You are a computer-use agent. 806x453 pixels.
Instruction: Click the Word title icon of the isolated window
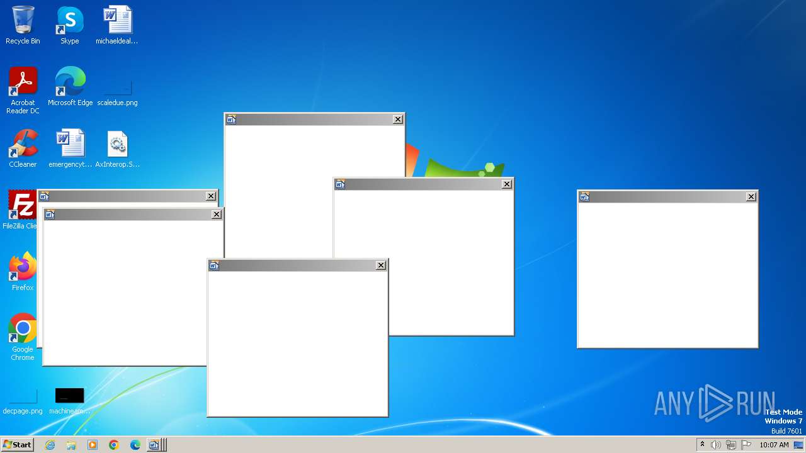pos(584,197)
